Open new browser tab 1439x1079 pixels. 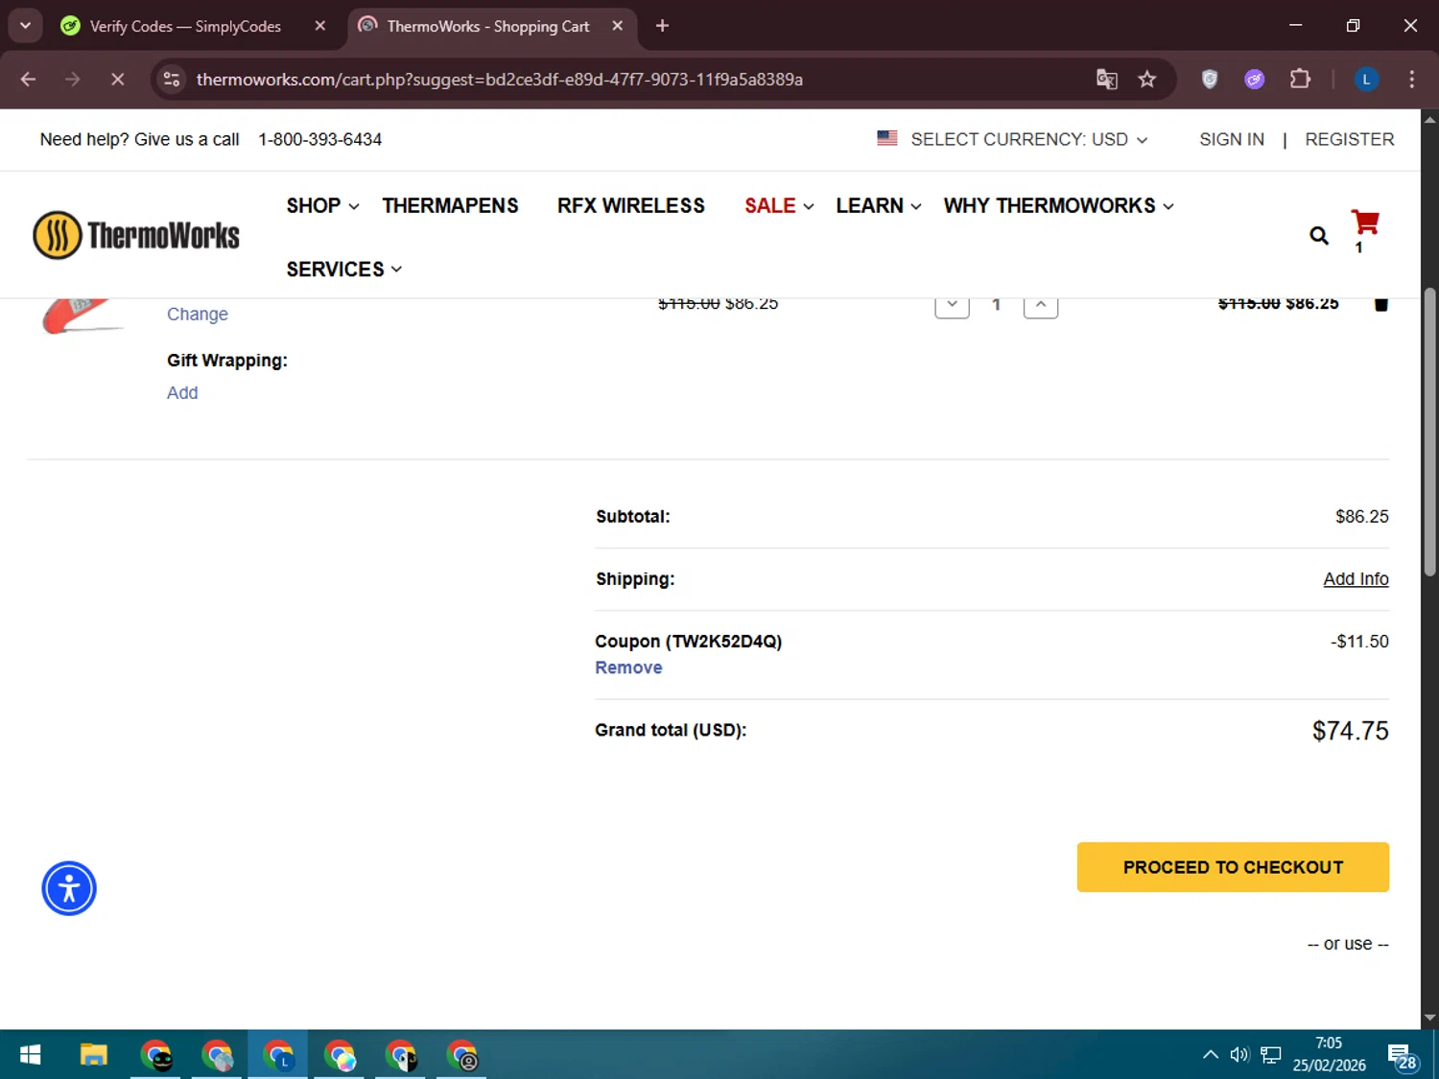pos(662,26)
